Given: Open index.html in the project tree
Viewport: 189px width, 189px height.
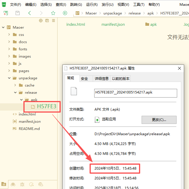Looking at the screenshot, I should [x=27, y=114].
